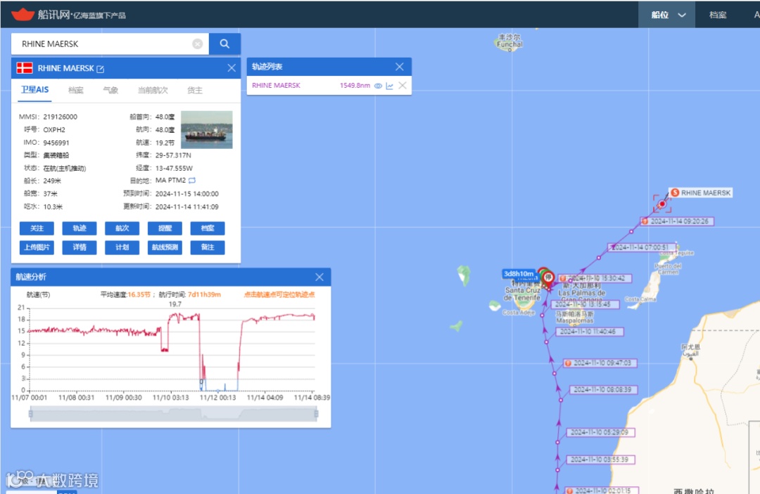Click track point icon at 2024-11-10 15:30:42
Image resolution: width=760 pixels, height=494 pixels.
tap(563, 278)
